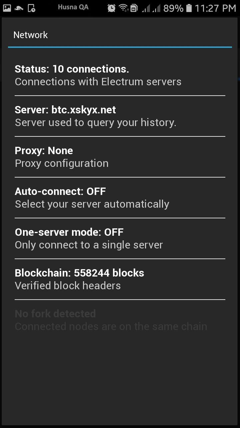Tap the screenshot clock notification icon
This screenshot has width=240, height=428.
[31, 8]
